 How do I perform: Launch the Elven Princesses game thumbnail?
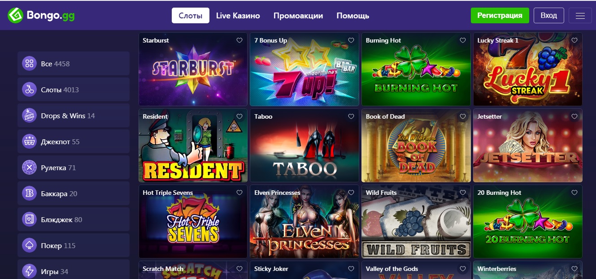click(x=305, y=222)
